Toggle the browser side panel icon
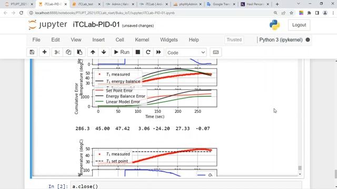Viewport: 337px width, 189px height. pos(317,13)
